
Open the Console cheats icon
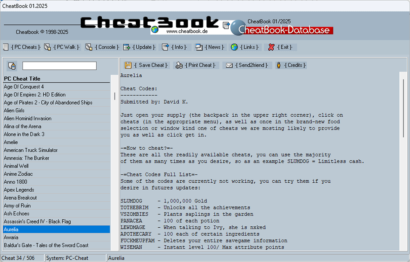coord(89,47)
